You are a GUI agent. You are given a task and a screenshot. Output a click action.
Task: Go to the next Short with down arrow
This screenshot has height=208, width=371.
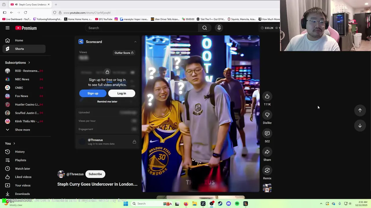tap(360, 126)
